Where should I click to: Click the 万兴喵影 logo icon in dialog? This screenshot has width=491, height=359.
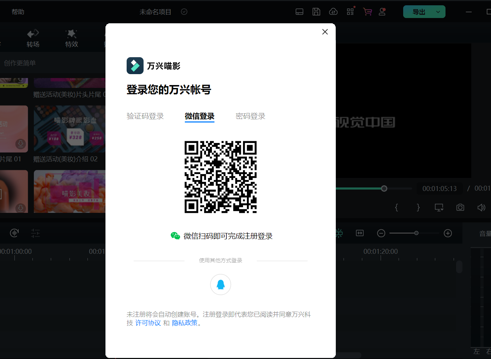(x=135, y=66)
